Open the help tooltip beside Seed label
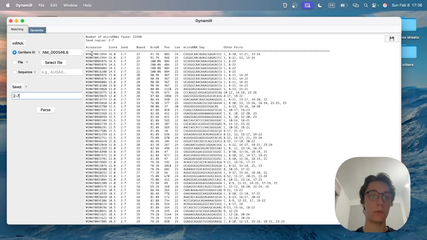This screenshot has width=427, height=240. (26, 87)
